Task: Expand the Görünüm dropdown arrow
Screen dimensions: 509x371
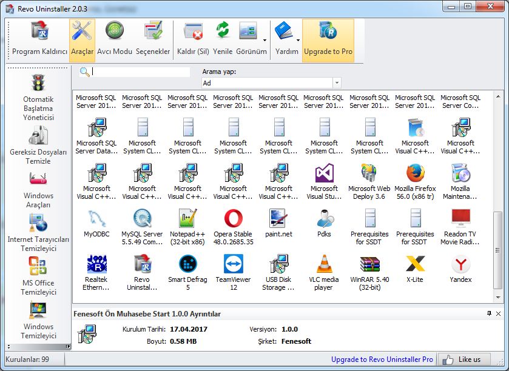Action: [265, 40]
